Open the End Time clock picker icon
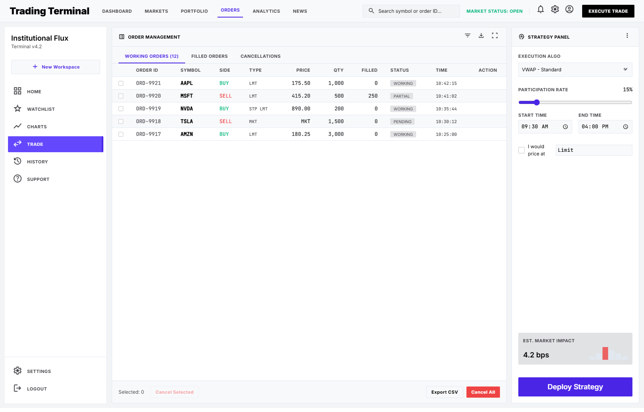Screen dimensions: 644x412 626,127
